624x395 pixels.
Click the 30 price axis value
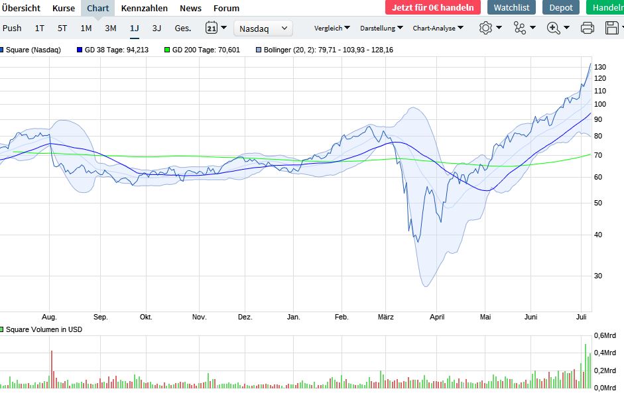coord(598,276)
